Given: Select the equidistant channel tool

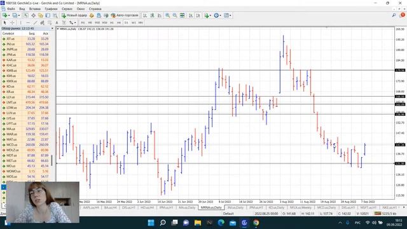Looking at the screenshot, I should click(43, 23).
